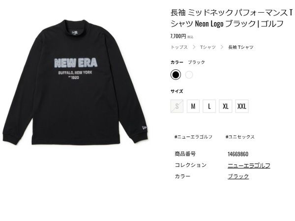Choose size XL

[225, 107]
